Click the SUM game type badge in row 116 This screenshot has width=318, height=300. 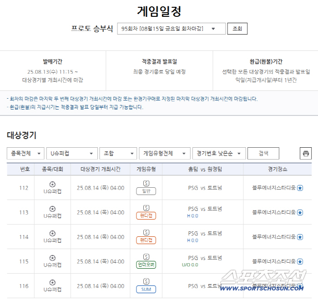(x=146, y=290)
